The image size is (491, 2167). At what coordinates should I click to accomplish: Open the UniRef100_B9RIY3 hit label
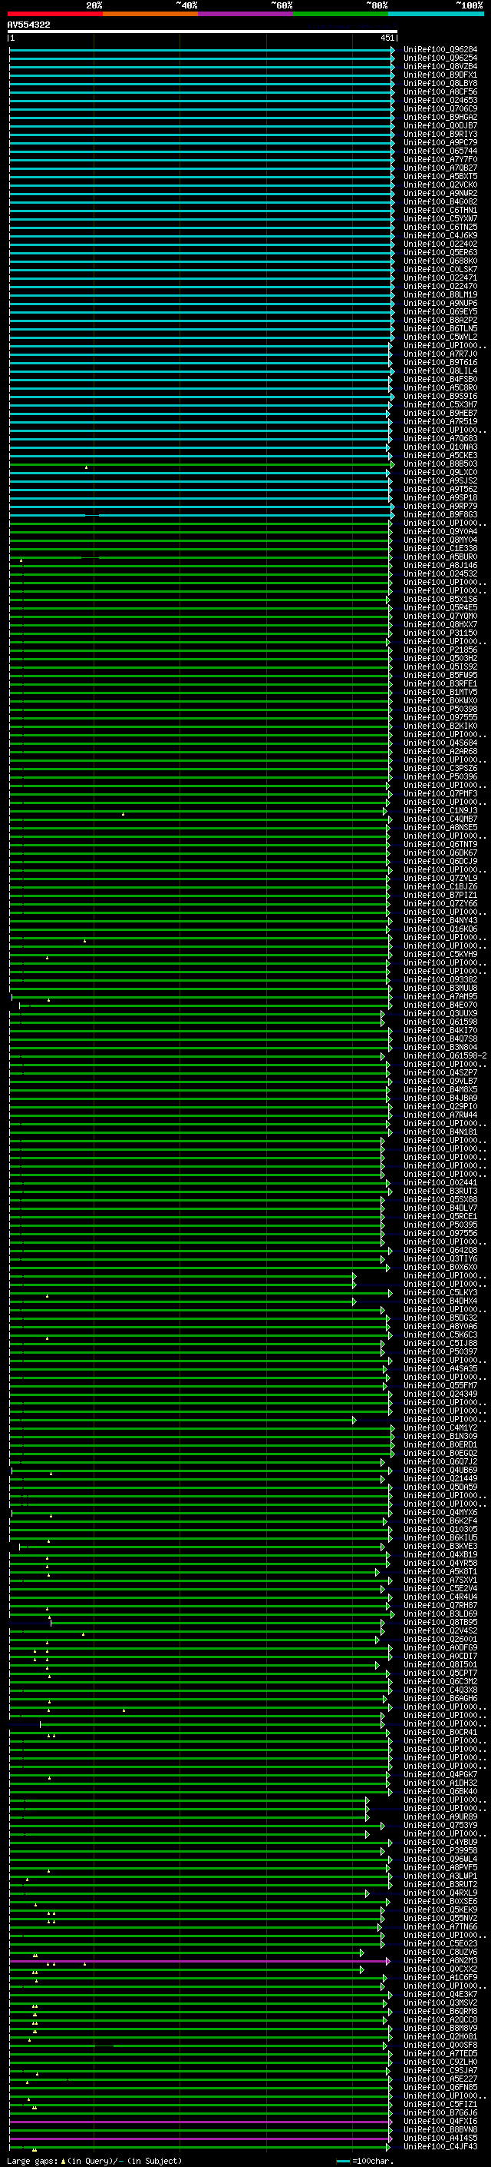click(x=440, y=134)
